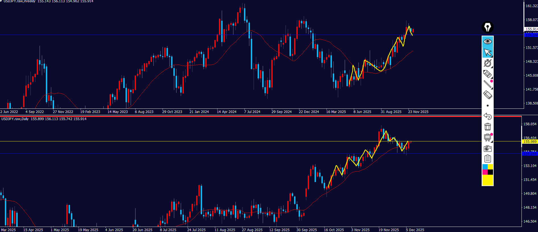Click the Epic Pen nib logo button
This screenshot has width=538, height=232.
(487, 27)
